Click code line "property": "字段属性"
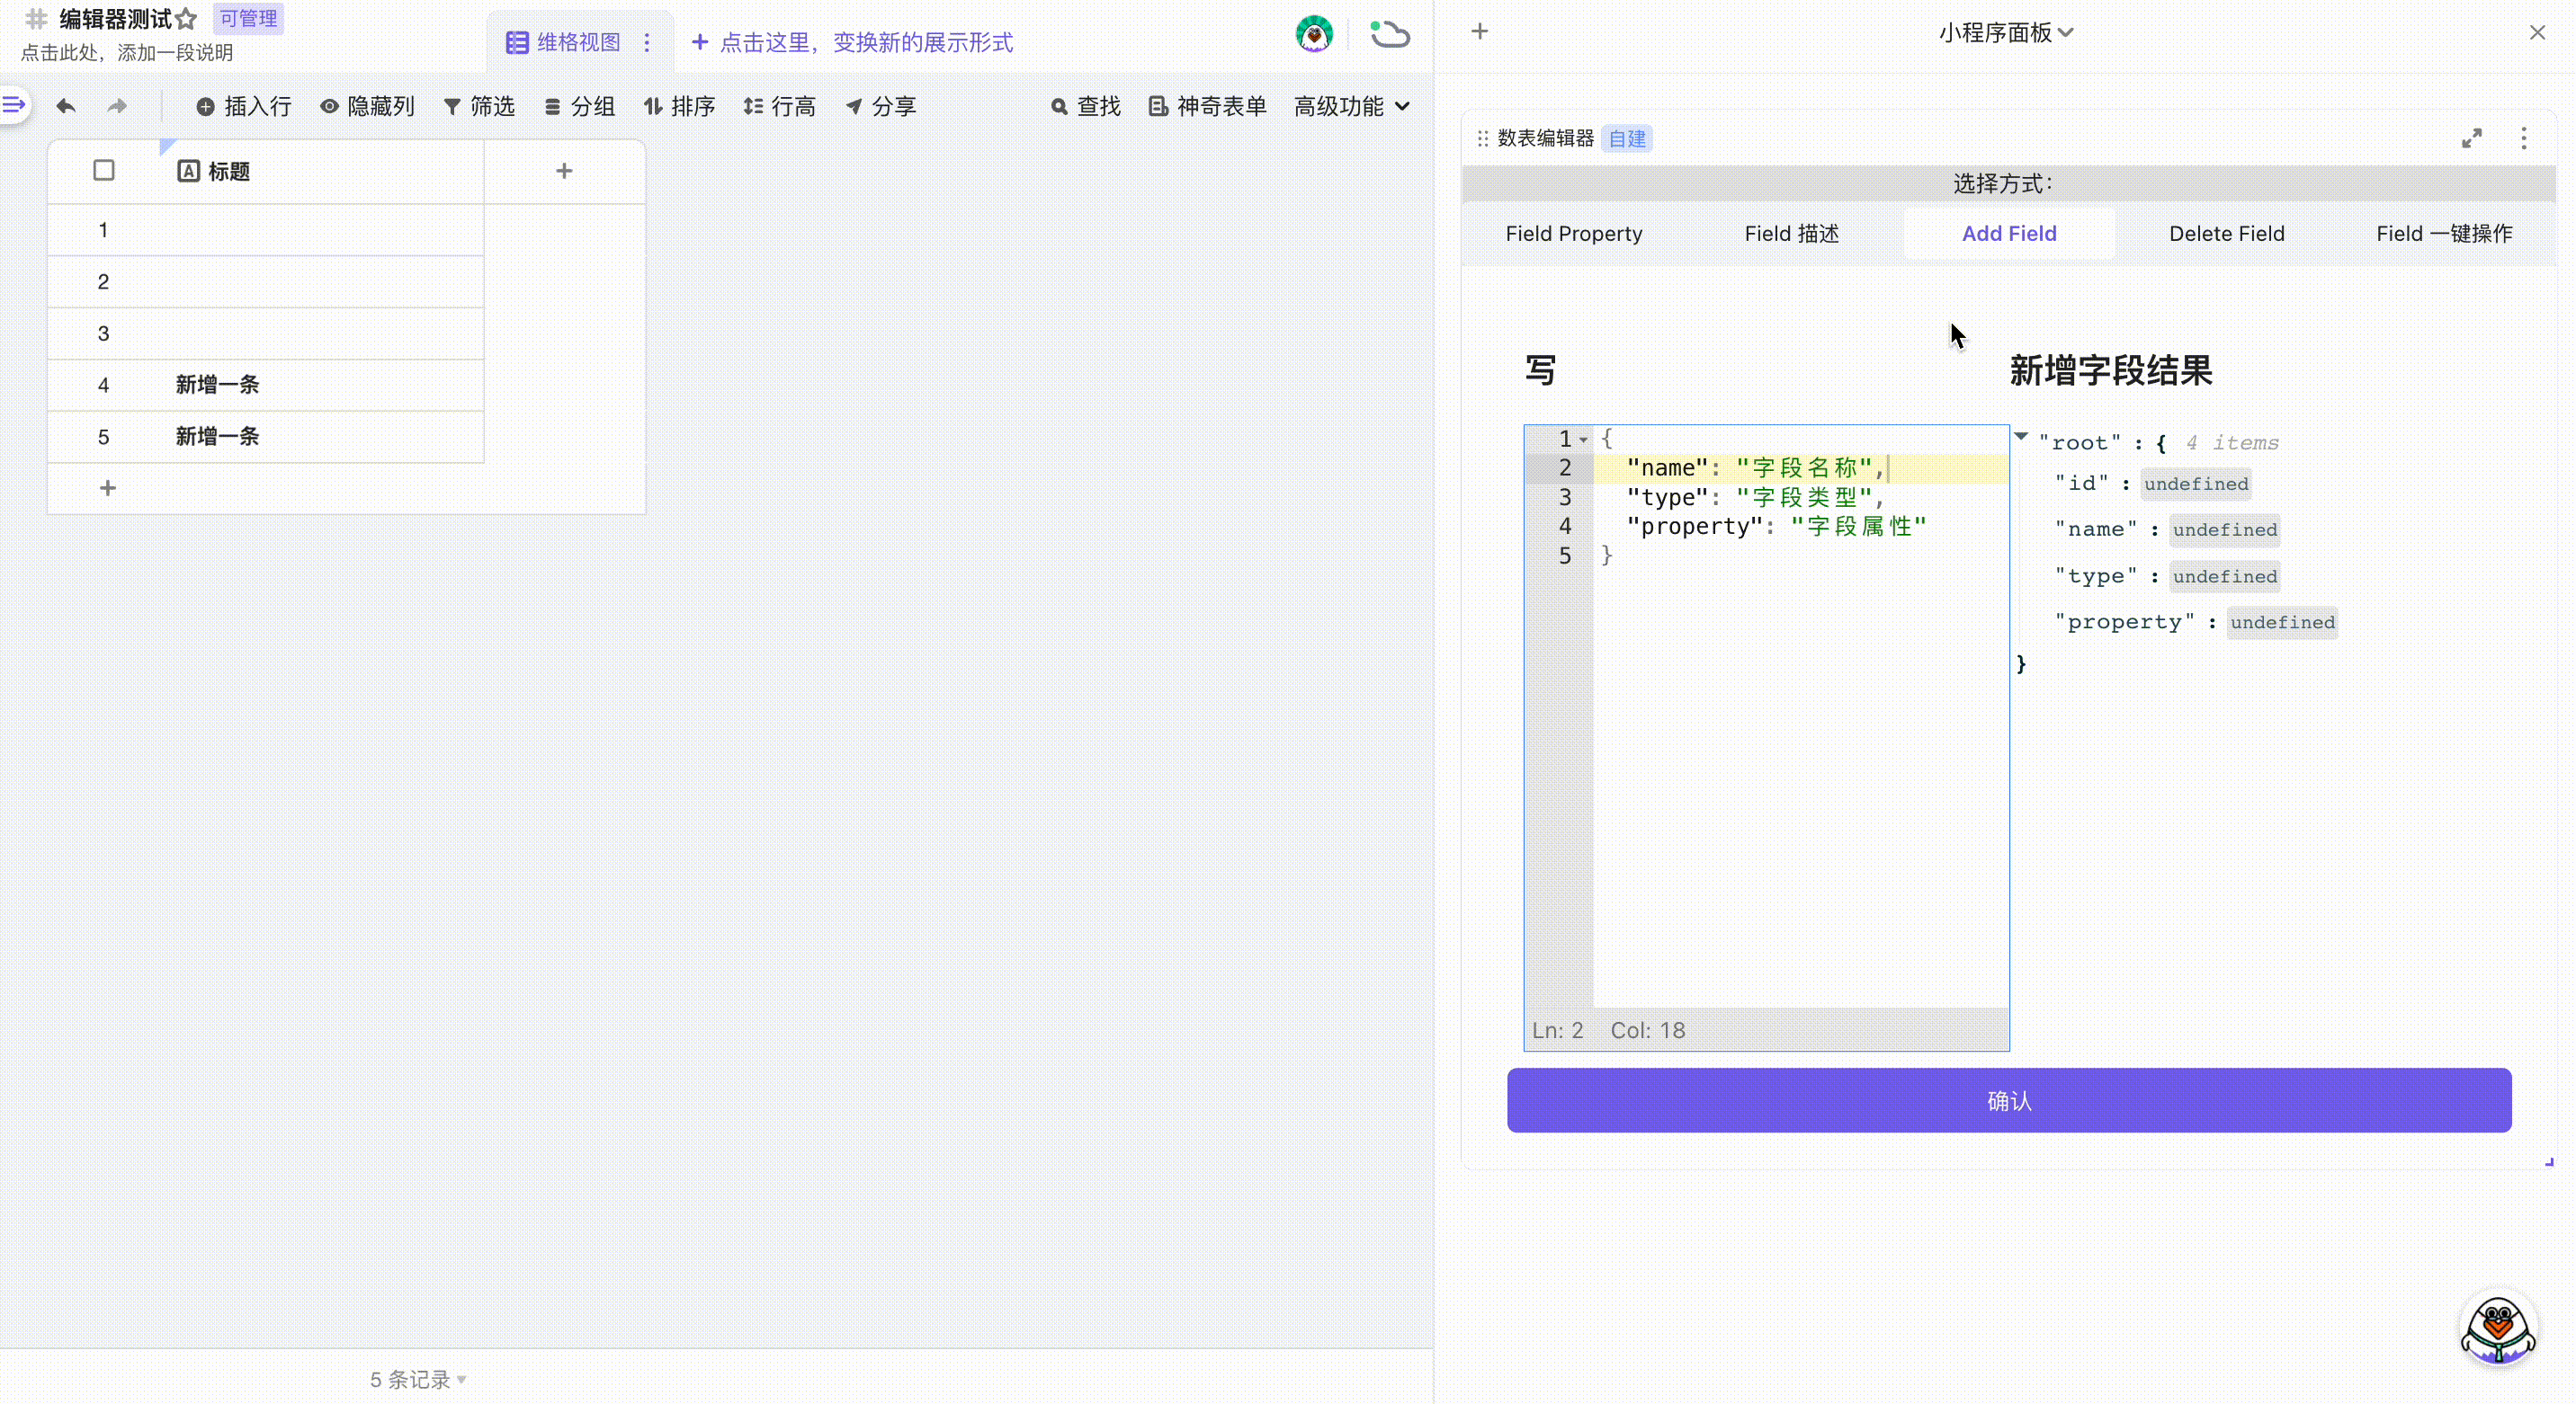The image size is (2576, 1404). click(x=1776, y=527)
